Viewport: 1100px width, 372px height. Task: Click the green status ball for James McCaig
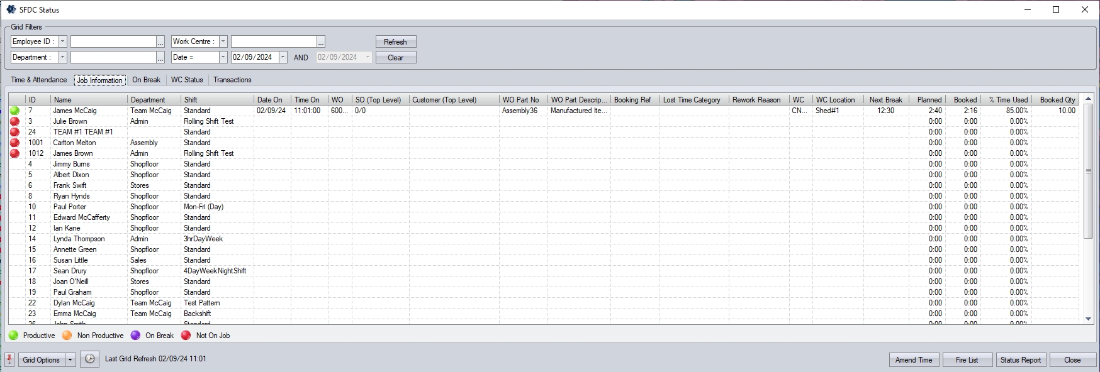pyautogui.click(x=14, y=111)
